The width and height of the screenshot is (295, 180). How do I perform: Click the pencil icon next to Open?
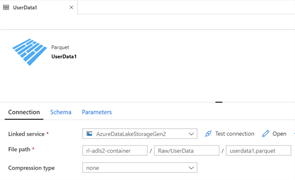click(x=265, y=134)
